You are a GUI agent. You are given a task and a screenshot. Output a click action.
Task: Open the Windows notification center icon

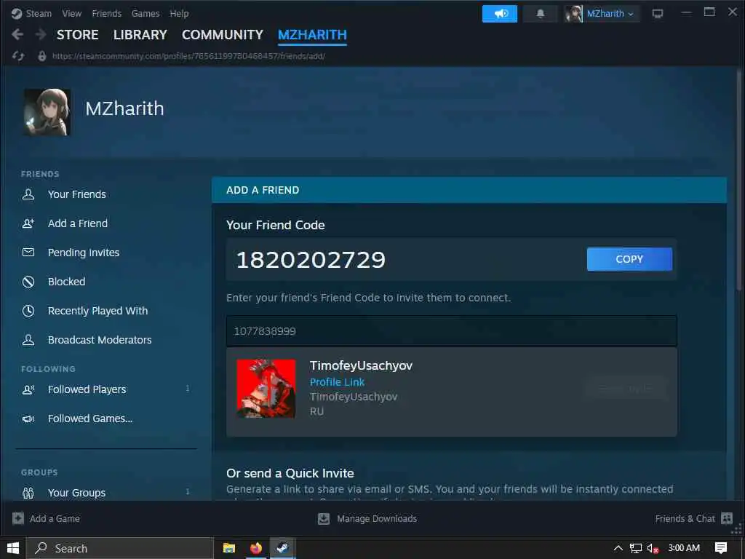pyautogui.click(x=721, y=548)
